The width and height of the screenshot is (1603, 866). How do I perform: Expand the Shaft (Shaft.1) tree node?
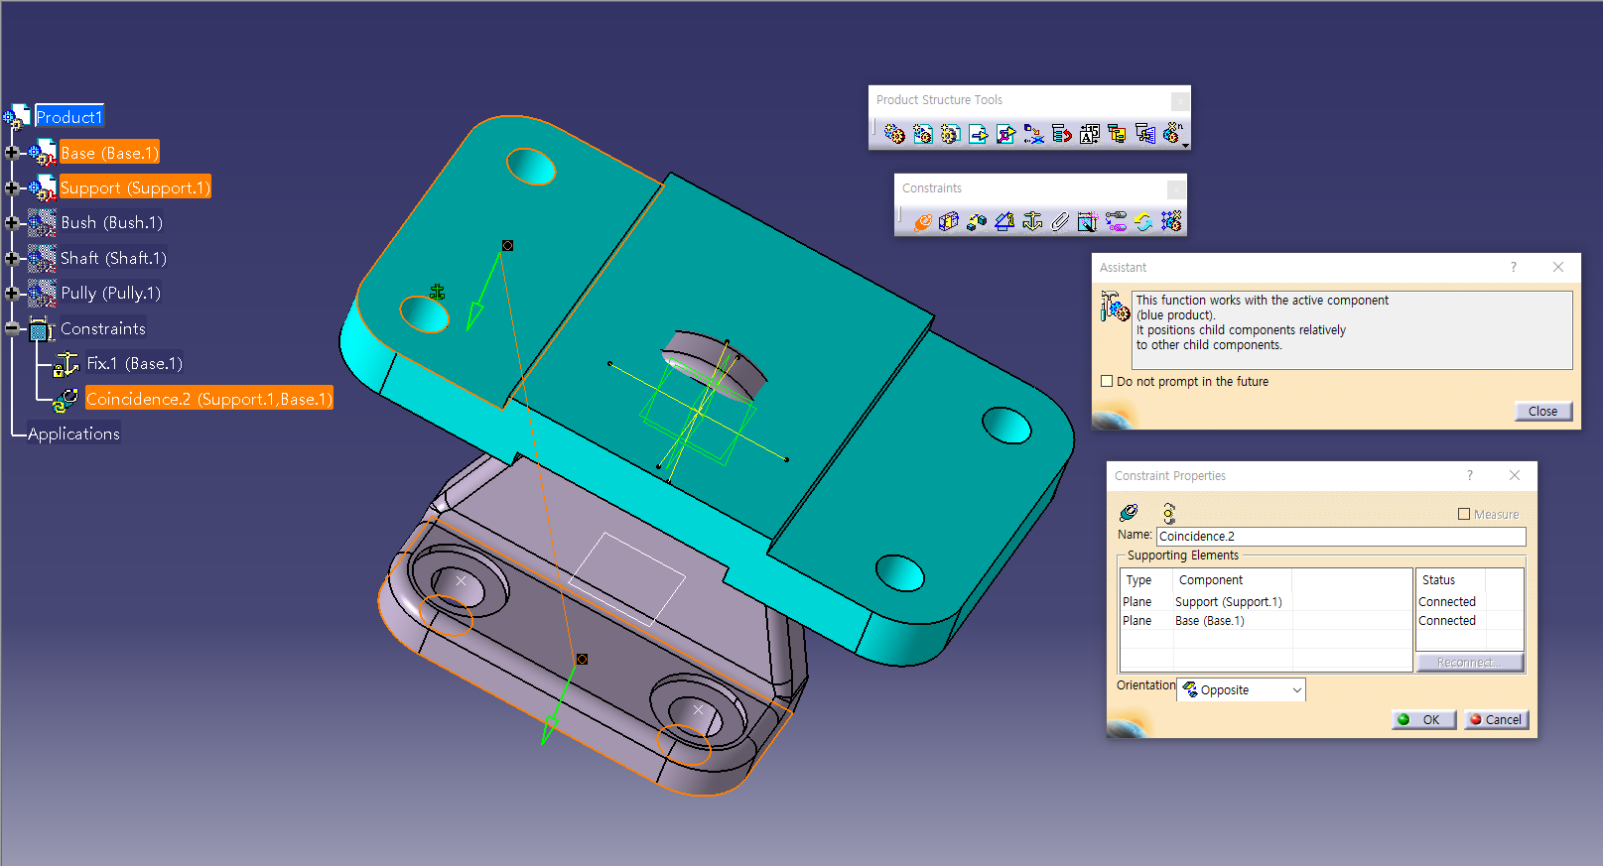coord(12,258)
